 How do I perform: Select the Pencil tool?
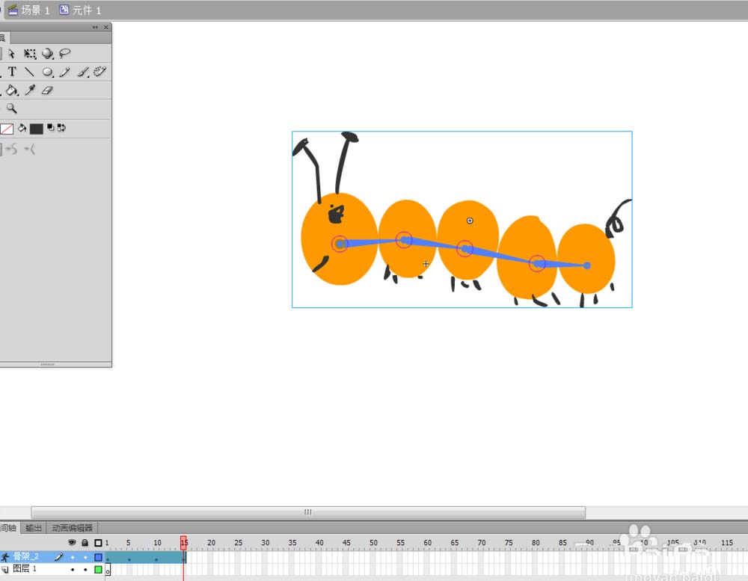click(65, 73)
